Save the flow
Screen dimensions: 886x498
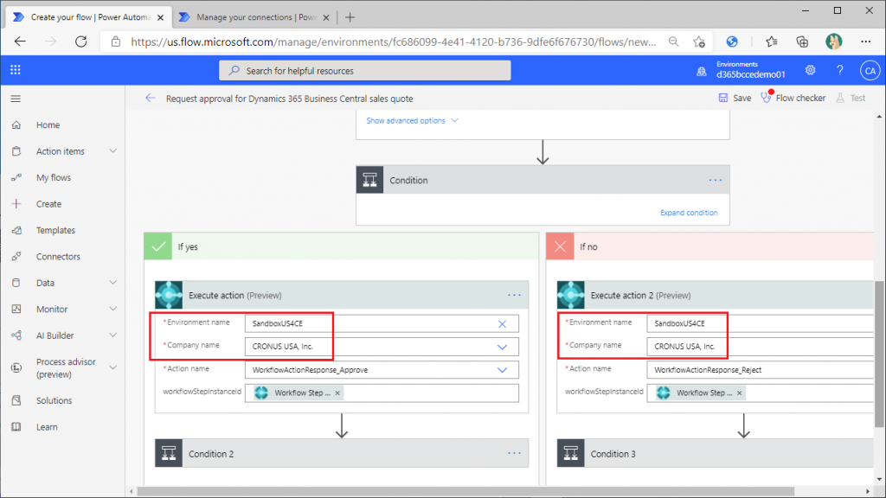coord(735,99)
